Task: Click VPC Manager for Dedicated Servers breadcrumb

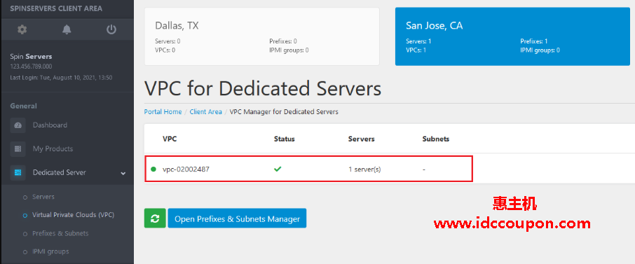Action: coord(284,112)
